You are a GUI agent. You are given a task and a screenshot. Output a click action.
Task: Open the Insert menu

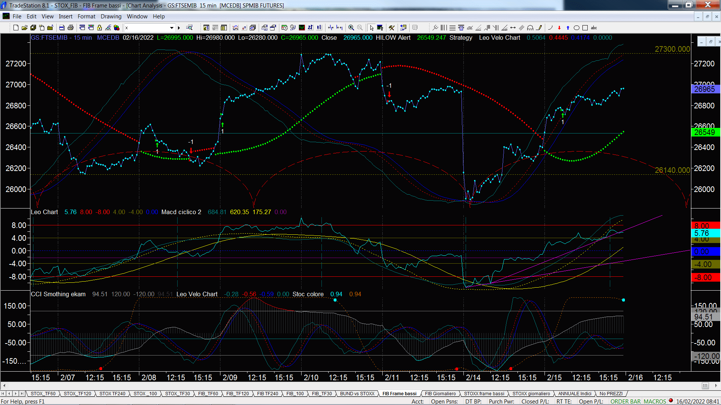[x=65, y=16]
